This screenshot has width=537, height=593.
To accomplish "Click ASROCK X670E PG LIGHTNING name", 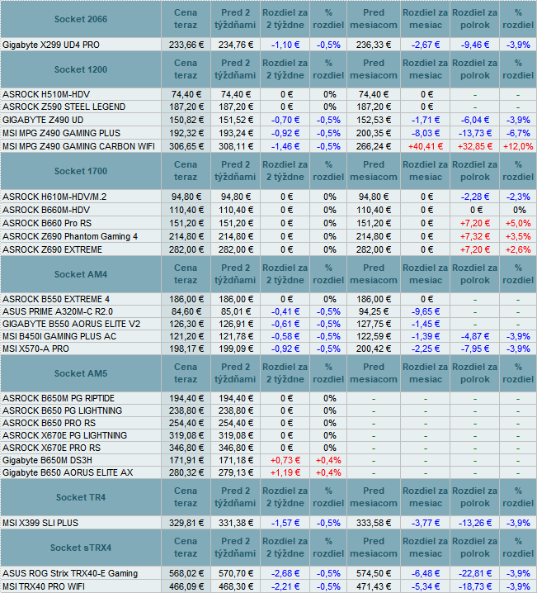I will 64,435.
